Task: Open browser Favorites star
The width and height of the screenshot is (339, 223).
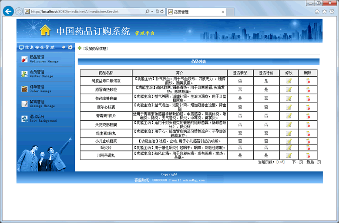Action: tap(324, 11)
